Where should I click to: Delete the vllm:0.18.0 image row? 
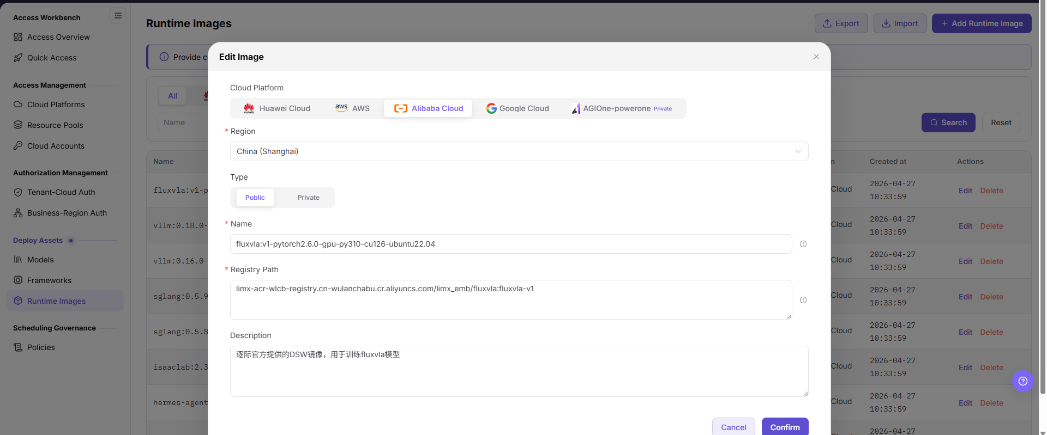[991, 226]
